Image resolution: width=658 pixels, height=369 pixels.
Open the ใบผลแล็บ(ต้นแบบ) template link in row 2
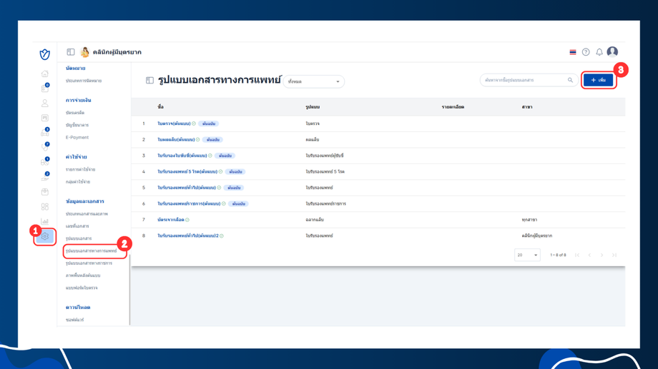point(176,139)
